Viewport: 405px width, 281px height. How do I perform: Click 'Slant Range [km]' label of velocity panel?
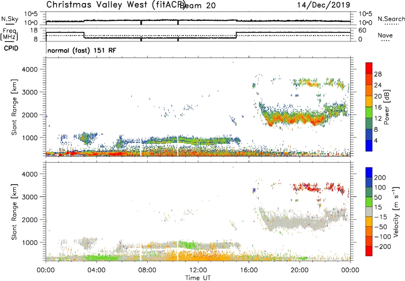[x=14, y=212]
